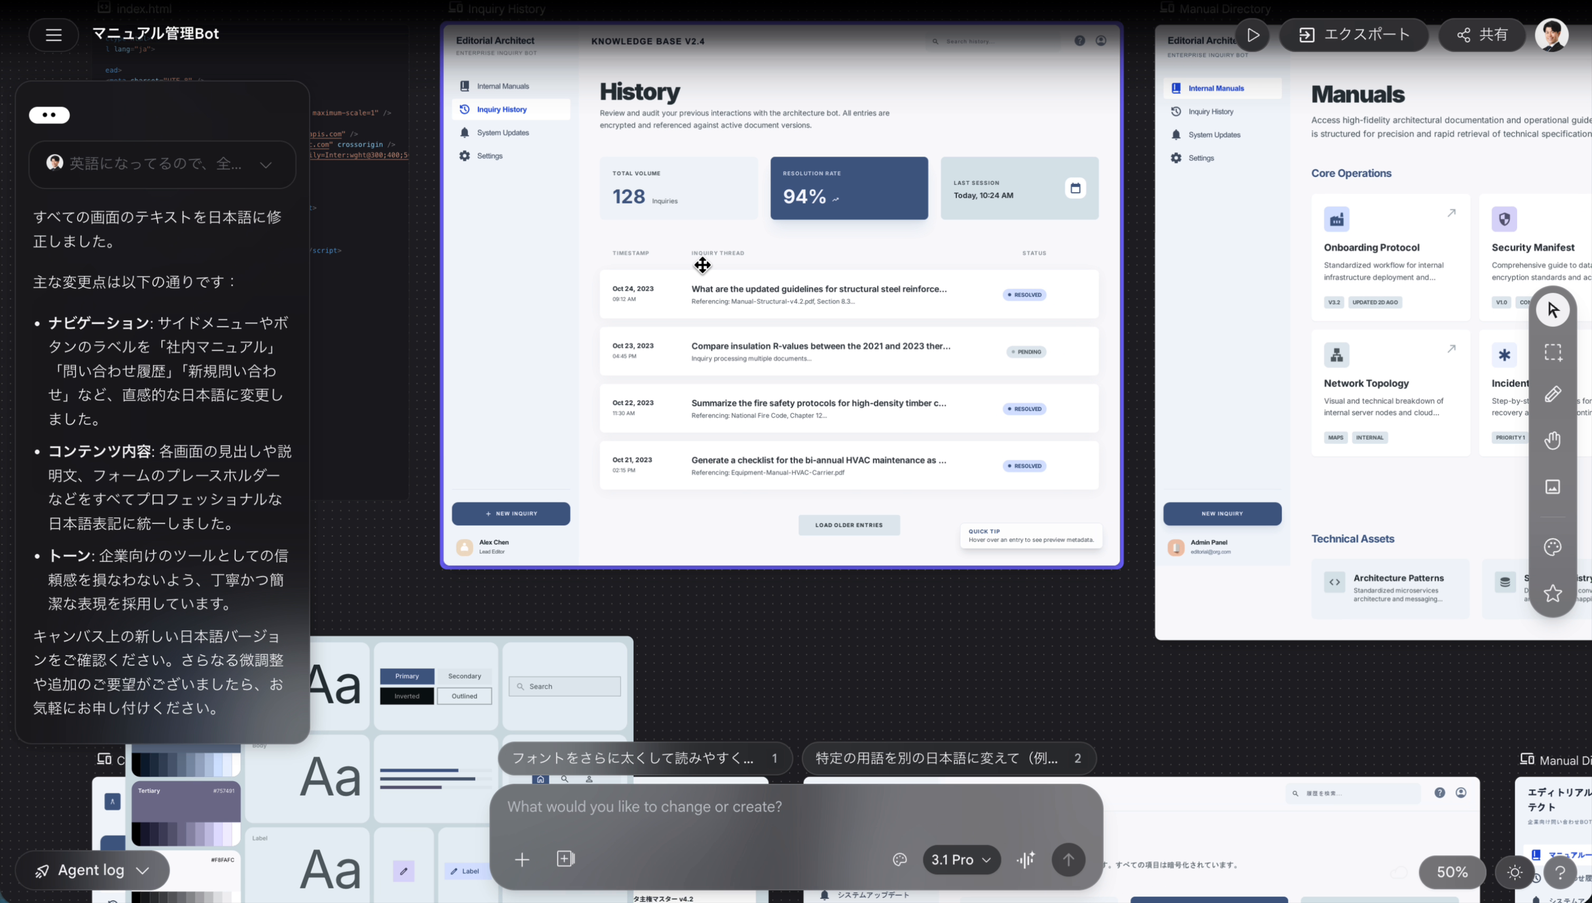The image size is (1592, 903).
Task: Toggle voice input waveform icon
Action: [x=1026, y=860]
